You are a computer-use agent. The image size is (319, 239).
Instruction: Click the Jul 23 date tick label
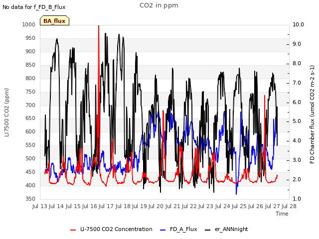coord(206,206)
